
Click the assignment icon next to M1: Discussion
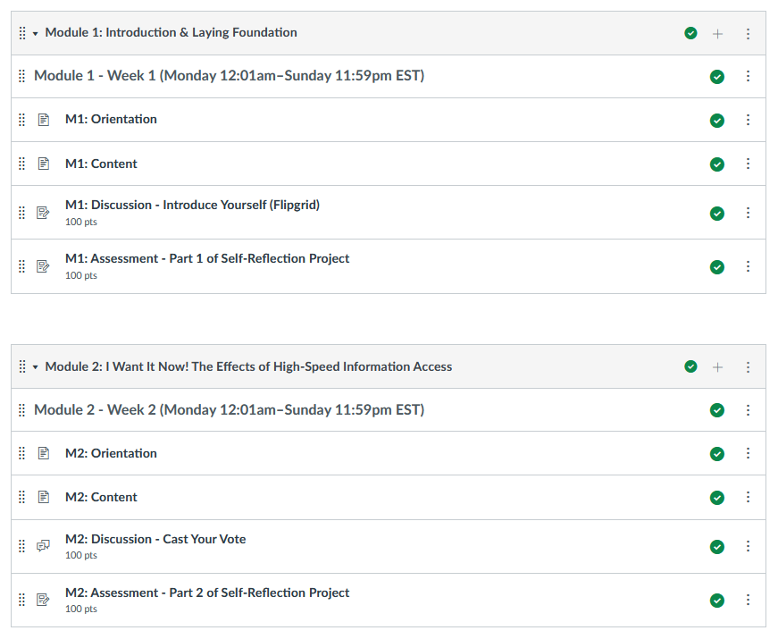point(43,213)
